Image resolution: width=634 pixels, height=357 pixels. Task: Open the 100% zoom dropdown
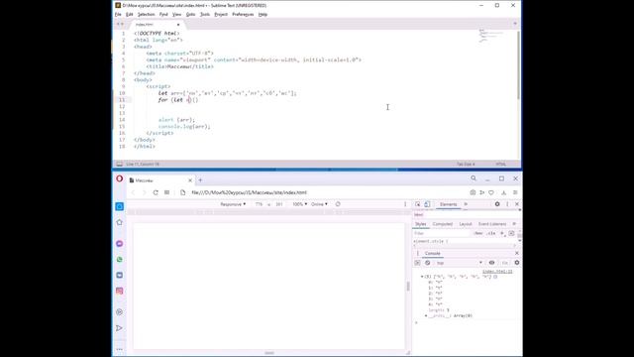(x=299, y=204)
